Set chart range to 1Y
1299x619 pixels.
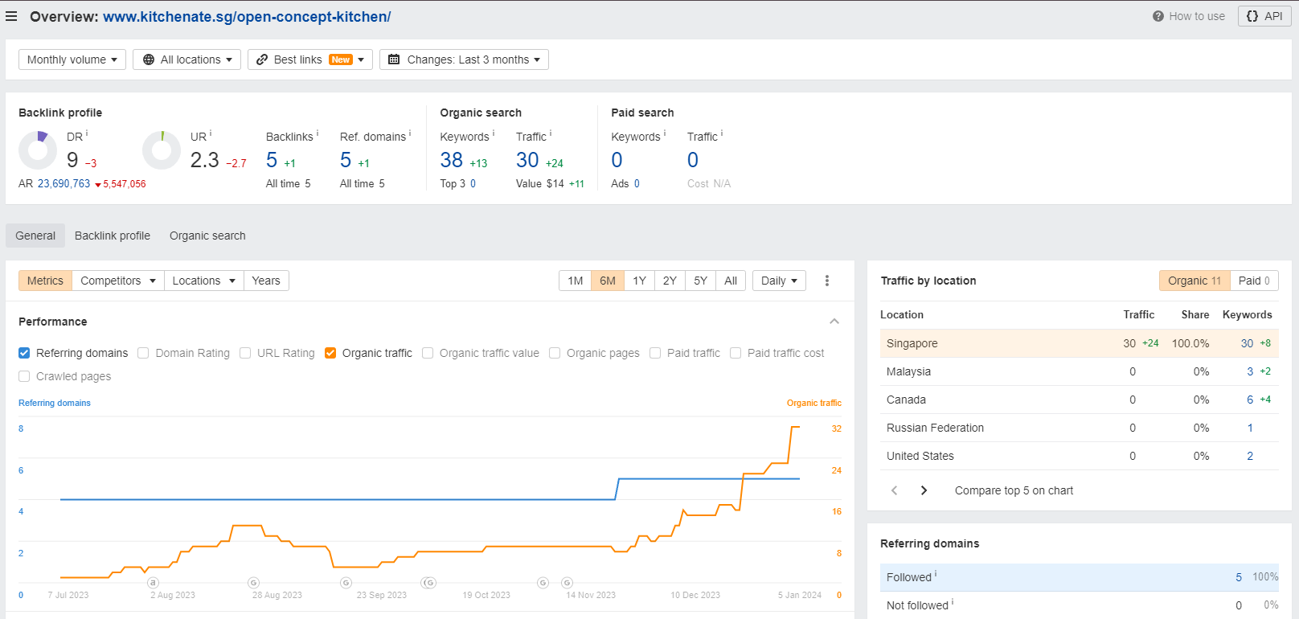click(639, 281)
